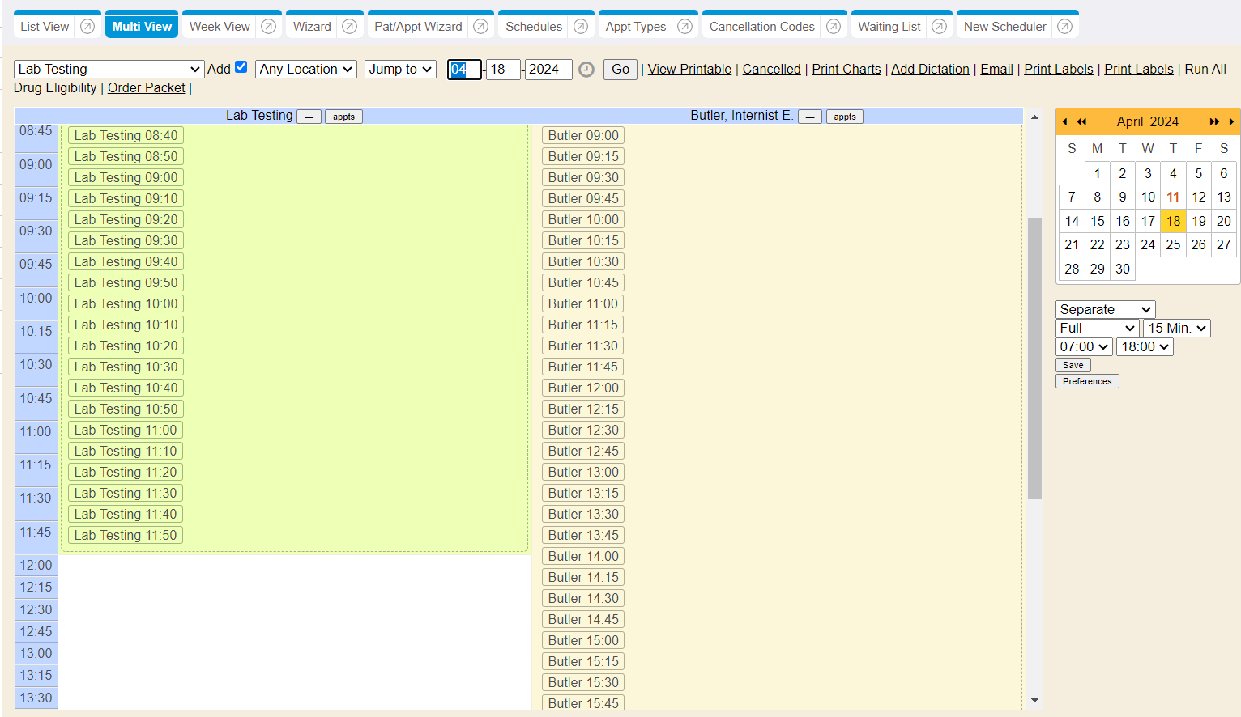Click pop-out icon beside Schedules tab
The width and height of the screenshot is (1241, 717).
(x=581, y=27)
